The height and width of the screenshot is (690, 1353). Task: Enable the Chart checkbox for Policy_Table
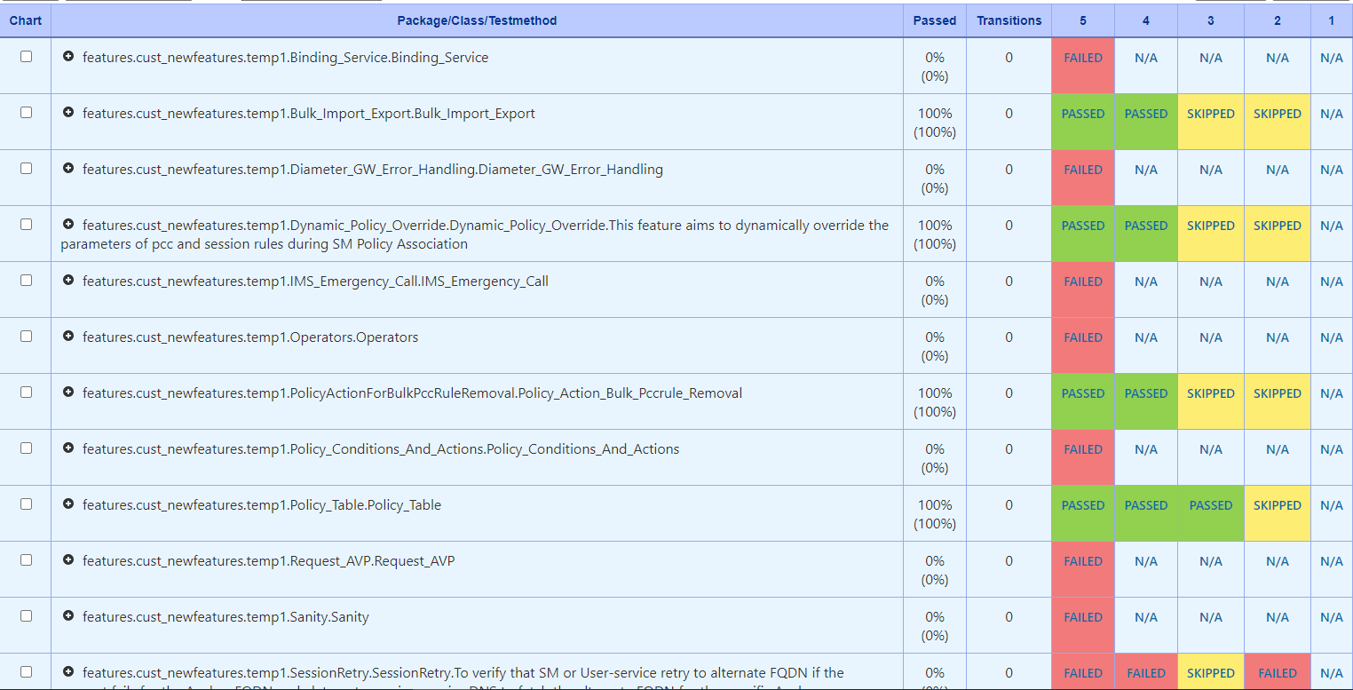pyautogui.click(x=26, y=503)
